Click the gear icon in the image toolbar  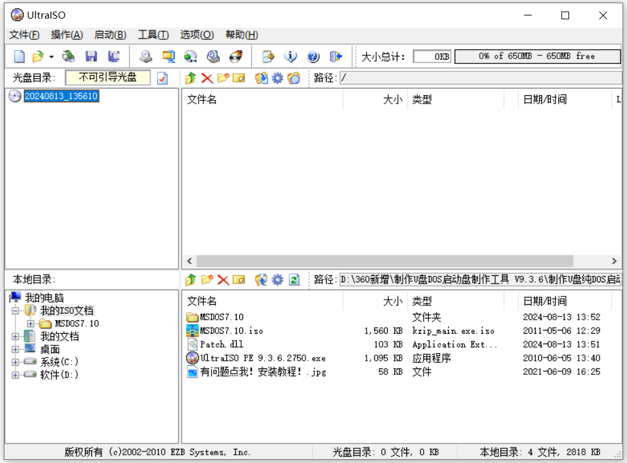[x=277, y=78]
